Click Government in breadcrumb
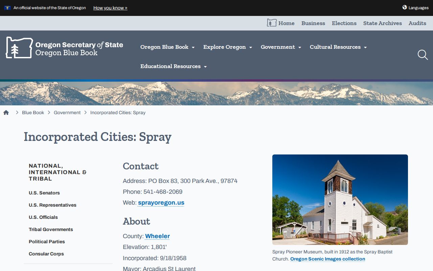433x271 pixels. tap(67, 112)
